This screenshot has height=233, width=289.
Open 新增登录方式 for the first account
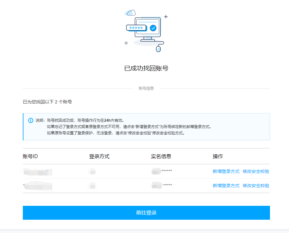(226, 171)
